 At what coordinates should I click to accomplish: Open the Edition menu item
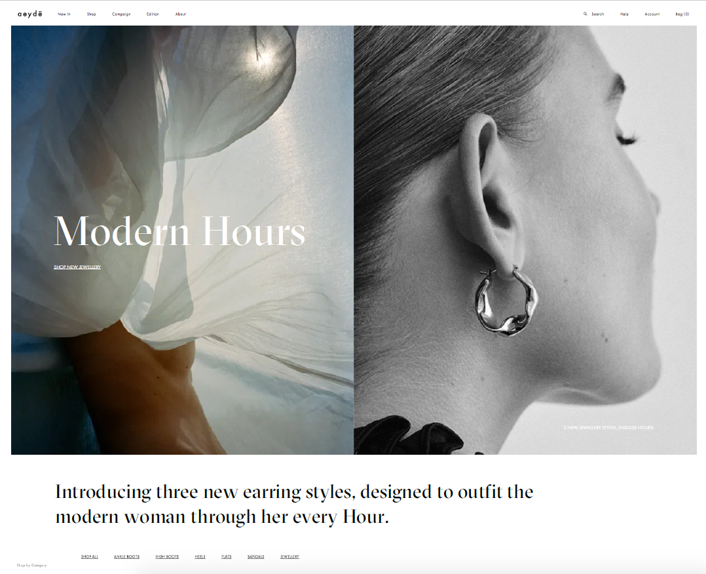point(153,14)
